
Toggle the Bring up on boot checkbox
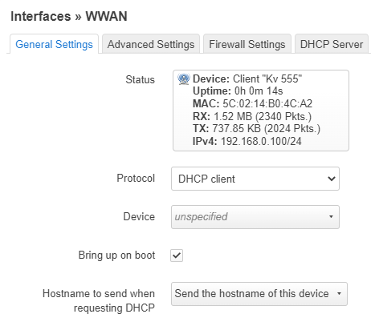tap(177, 256)
